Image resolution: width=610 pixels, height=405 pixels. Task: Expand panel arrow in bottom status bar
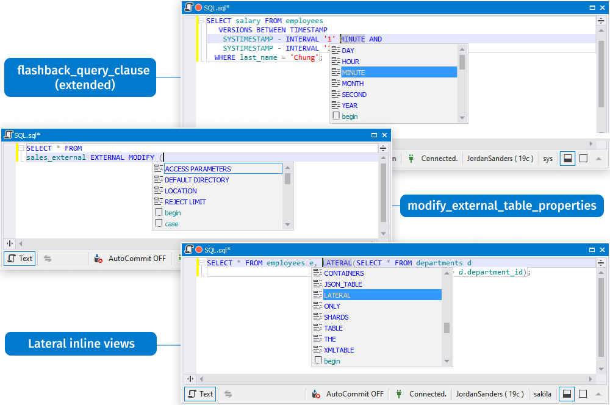pos(598,394)
